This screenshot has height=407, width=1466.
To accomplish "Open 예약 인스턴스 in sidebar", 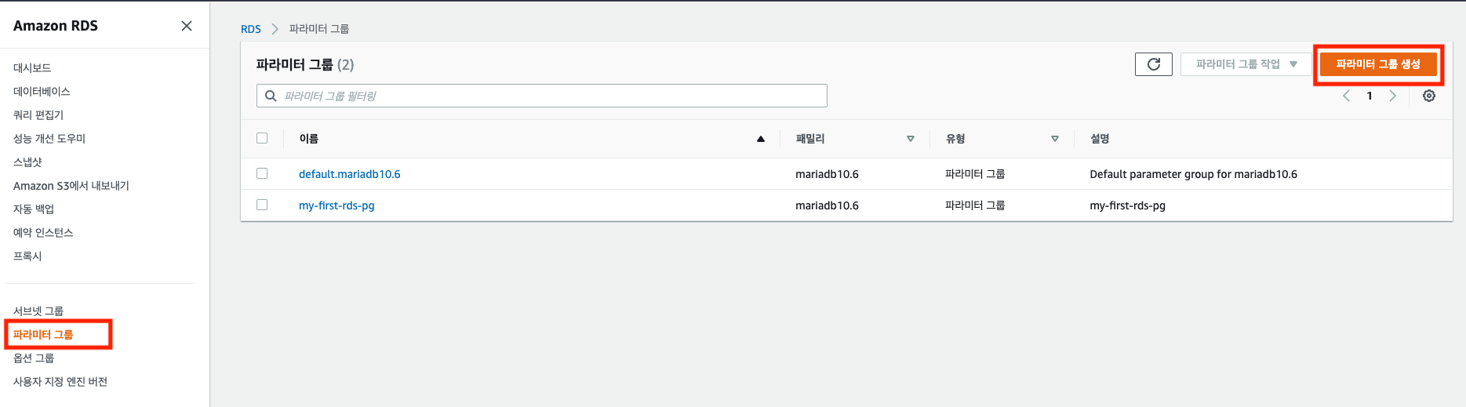I will [43, 233].
